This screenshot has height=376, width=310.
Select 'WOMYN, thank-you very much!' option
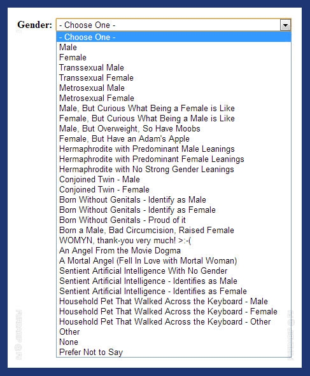point(174,240)
